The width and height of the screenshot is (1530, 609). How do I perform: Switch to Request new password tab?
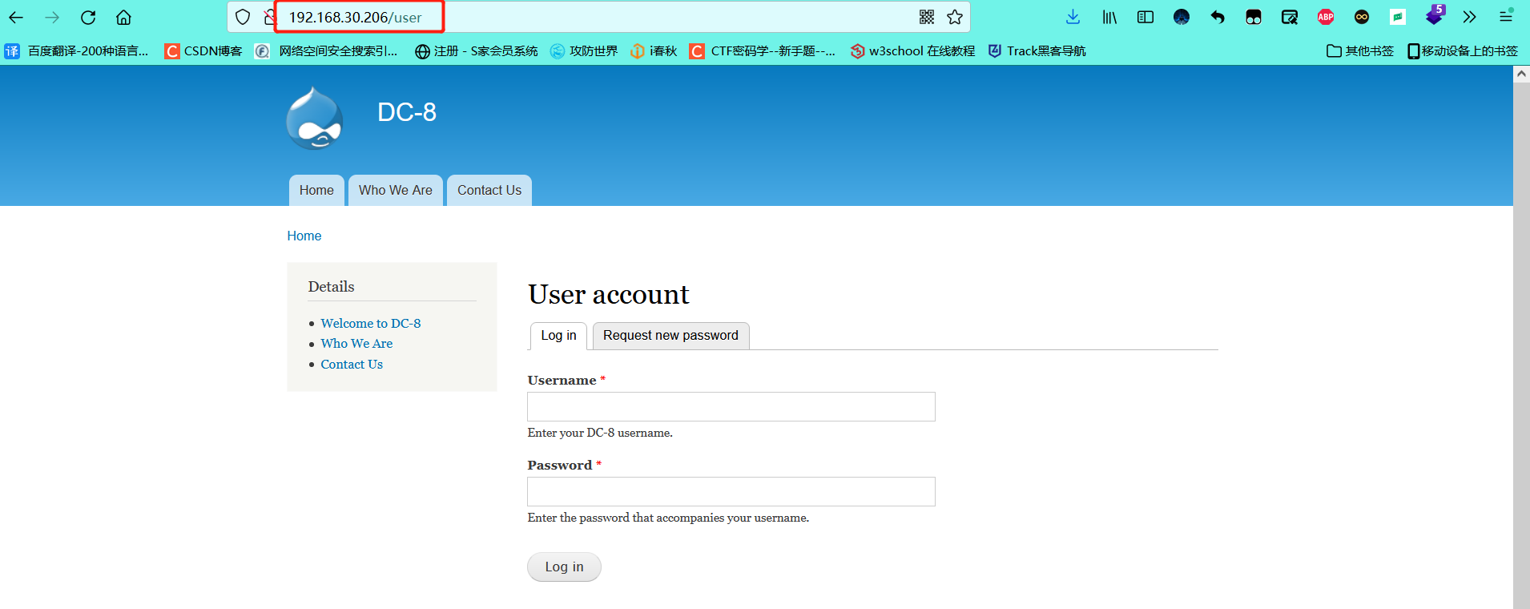[x=671, y=336]
